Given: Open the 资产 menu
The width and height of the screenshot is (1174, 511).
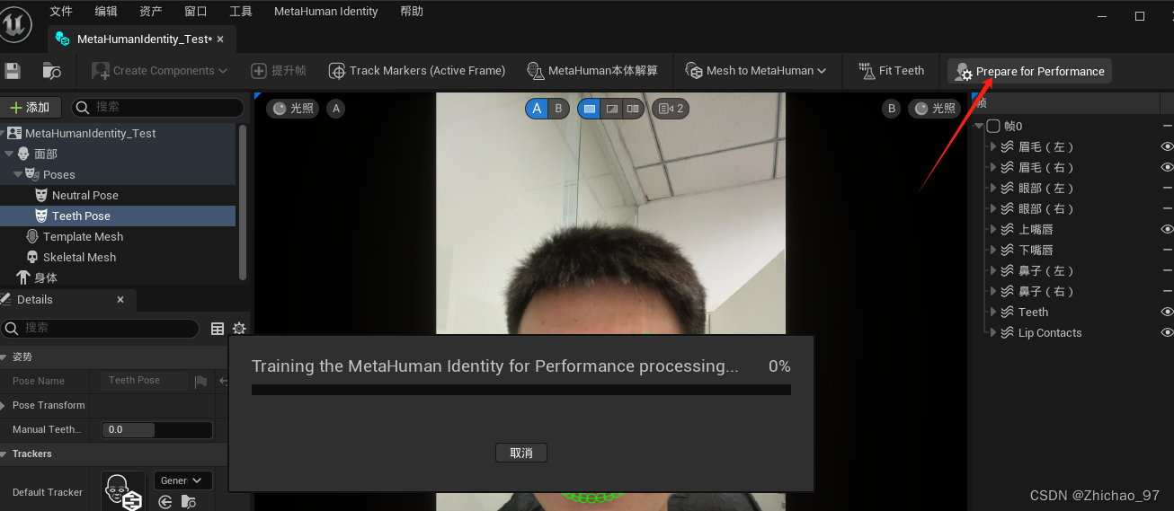Looking at the screenshot, I should click(151, 12).
